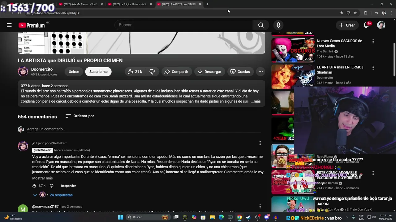Click the Buscar search input
The image size is (396, 222).
coord(184,25)
